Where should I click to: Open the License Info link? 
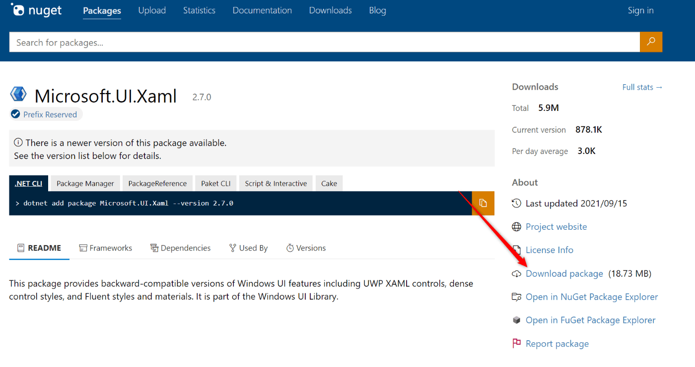pyautogui.click(x=549, y=250)
